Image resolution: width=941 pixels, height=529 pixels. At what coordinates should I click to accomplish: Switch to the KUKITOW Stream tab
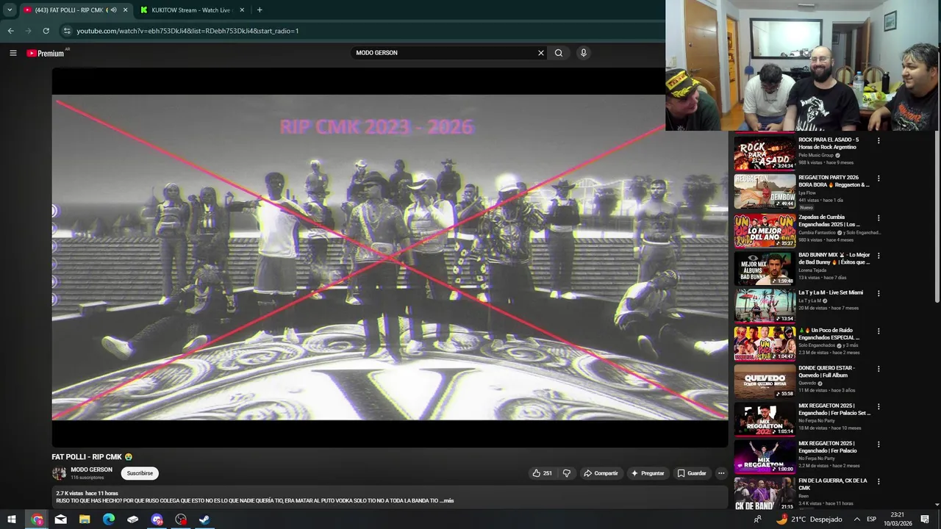[x=193, y=10]
